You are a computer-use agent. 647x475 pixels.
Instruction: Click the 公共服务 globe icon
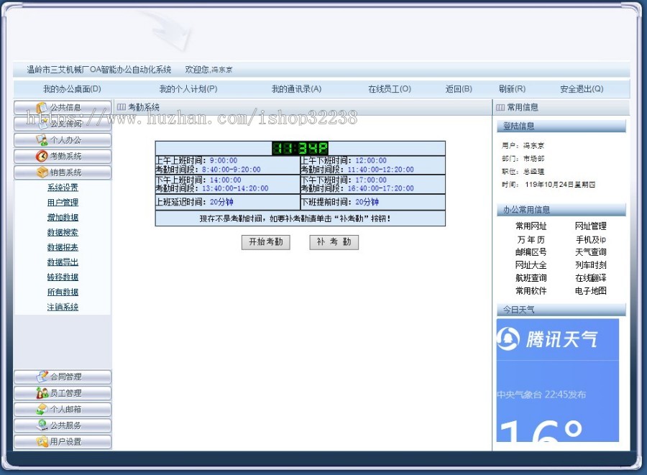point(42,425)
